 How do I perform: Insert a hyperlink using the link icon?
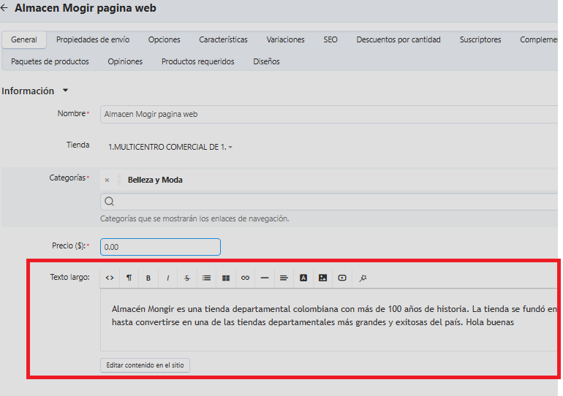tap(245, 278)
